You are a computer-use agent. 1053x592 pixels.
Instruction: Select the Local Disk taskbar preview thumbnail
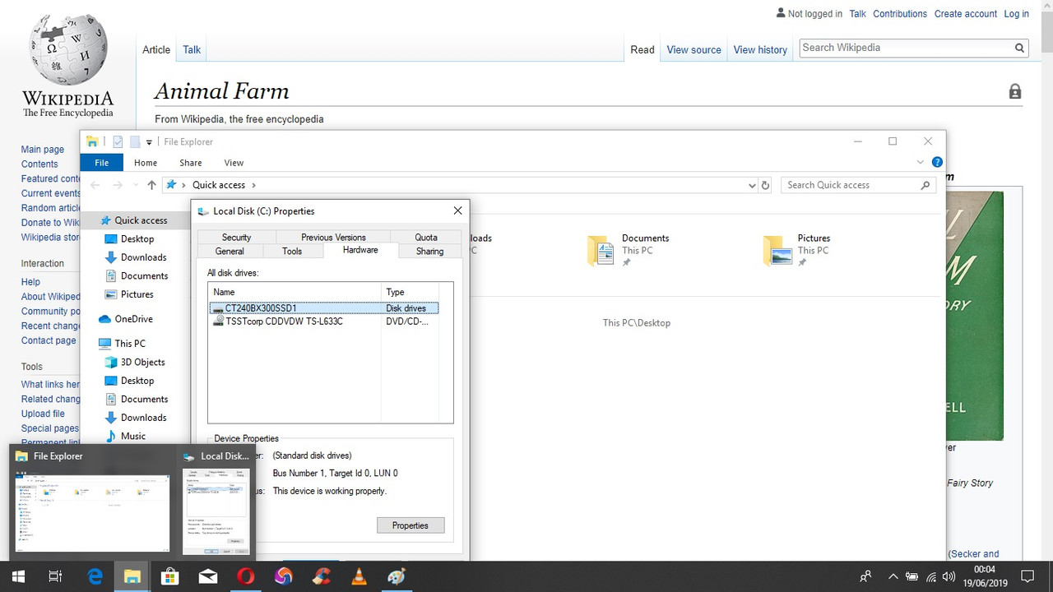click(x=216, y=502)
